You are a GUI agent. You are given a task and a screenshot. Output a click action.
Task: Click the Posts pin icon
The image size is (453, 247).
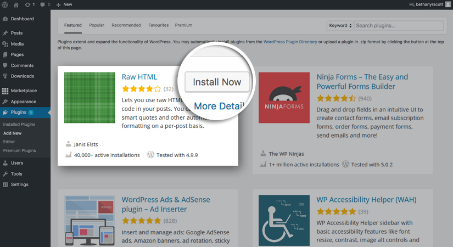(x=5, y=33)
